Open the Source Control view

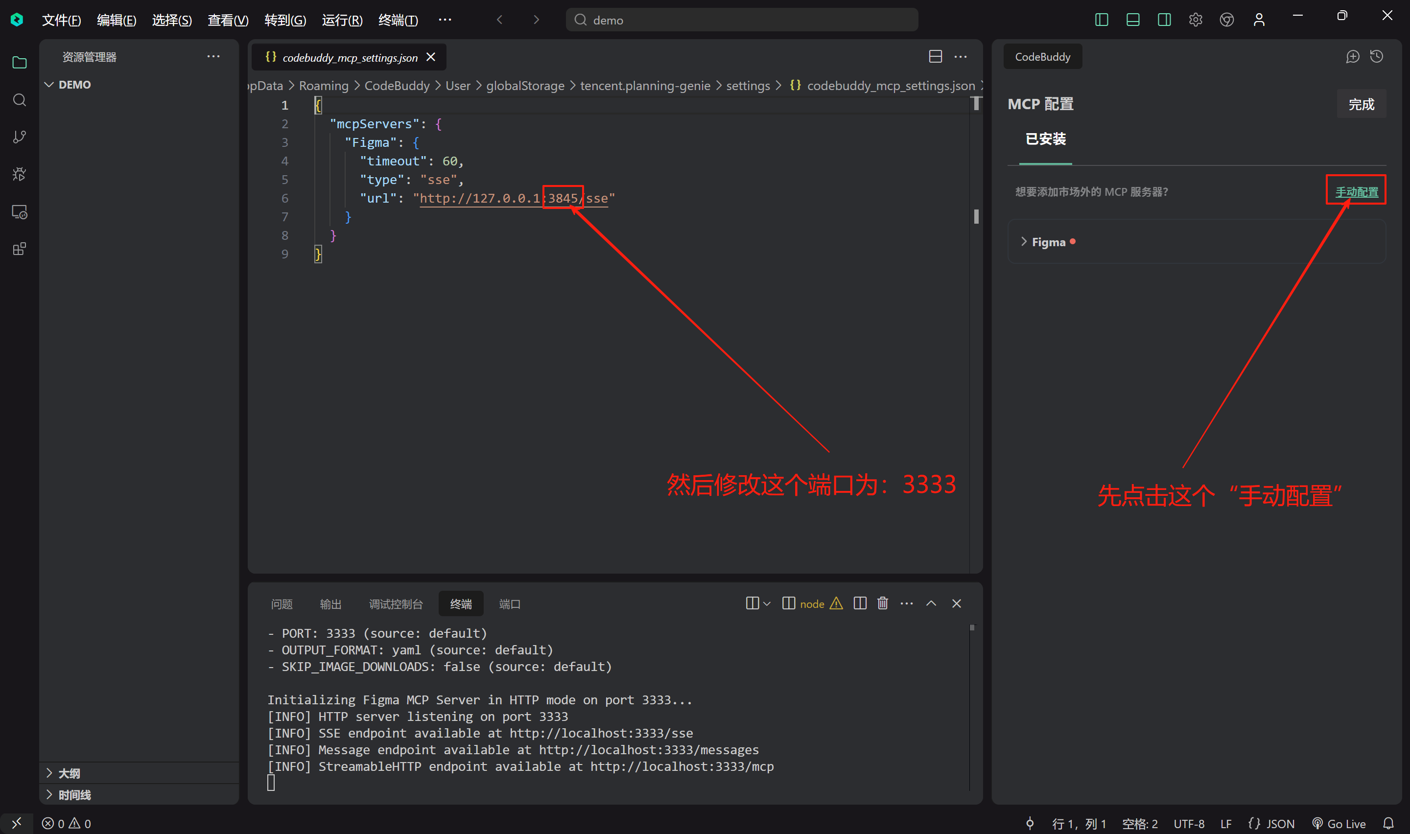tap(20, 137)
